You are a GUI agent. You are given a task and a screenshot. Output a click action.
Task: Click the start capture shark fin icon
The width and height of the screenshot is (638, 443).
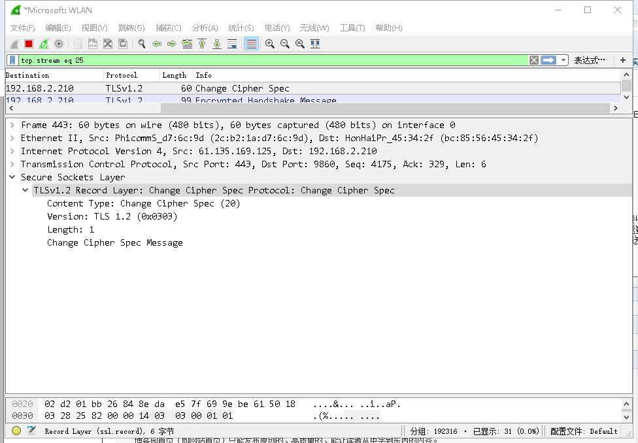click(x=14, y=44)
